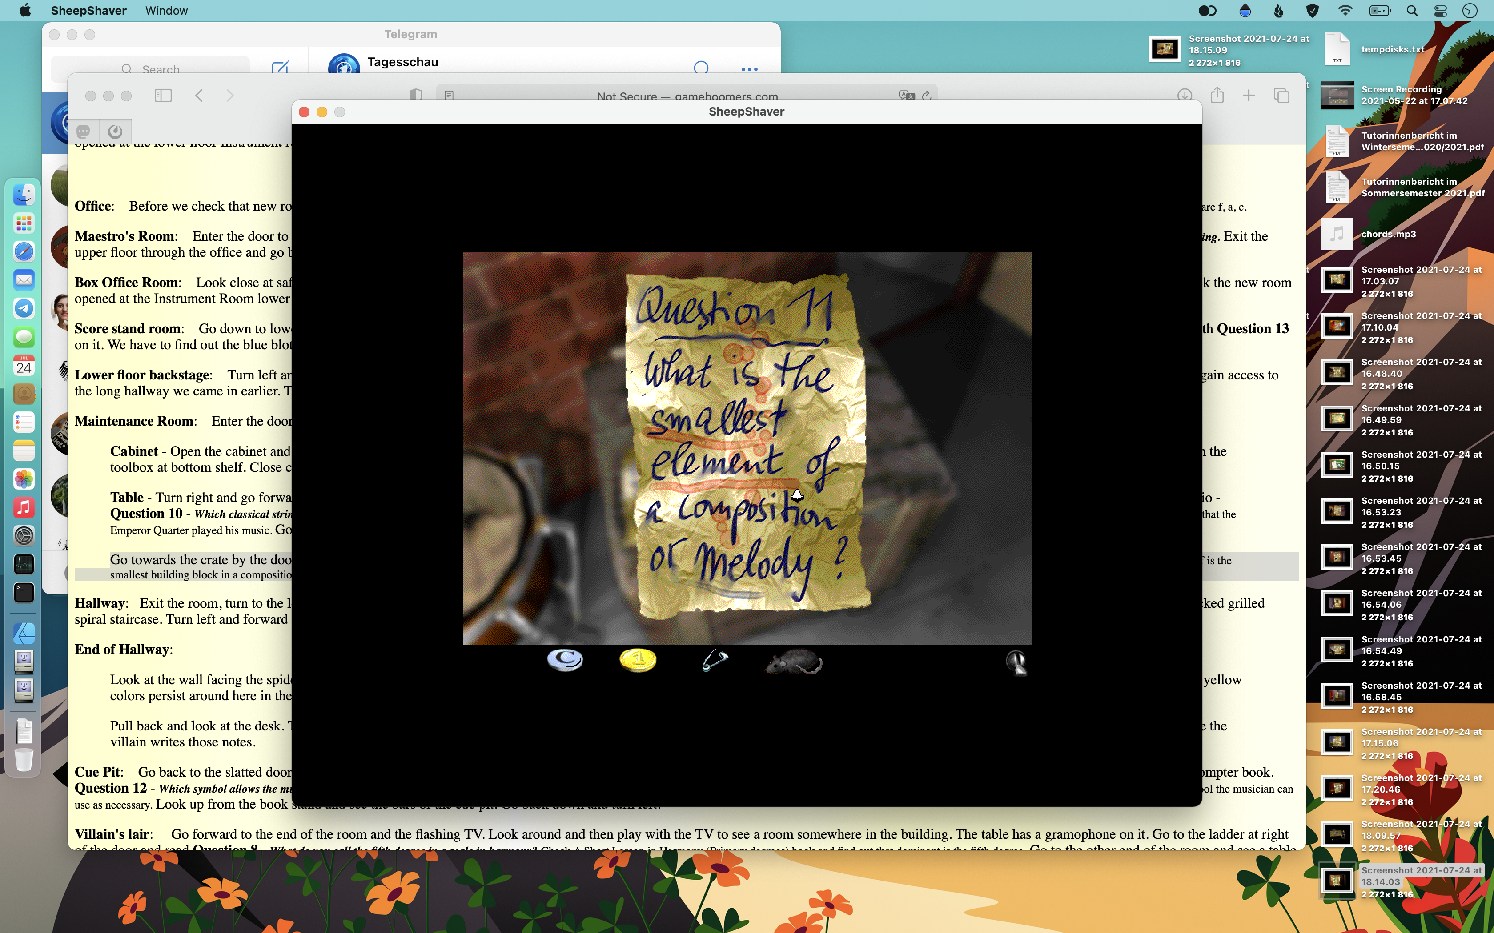1494x933 pixels.
Task: Pick the silver C token from the game inventory
Action: coord(565,660)
